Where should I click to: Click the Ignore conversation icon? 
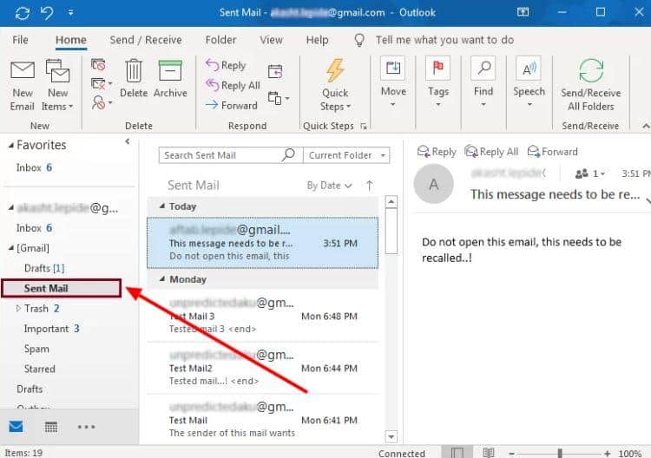click(98, 65)
